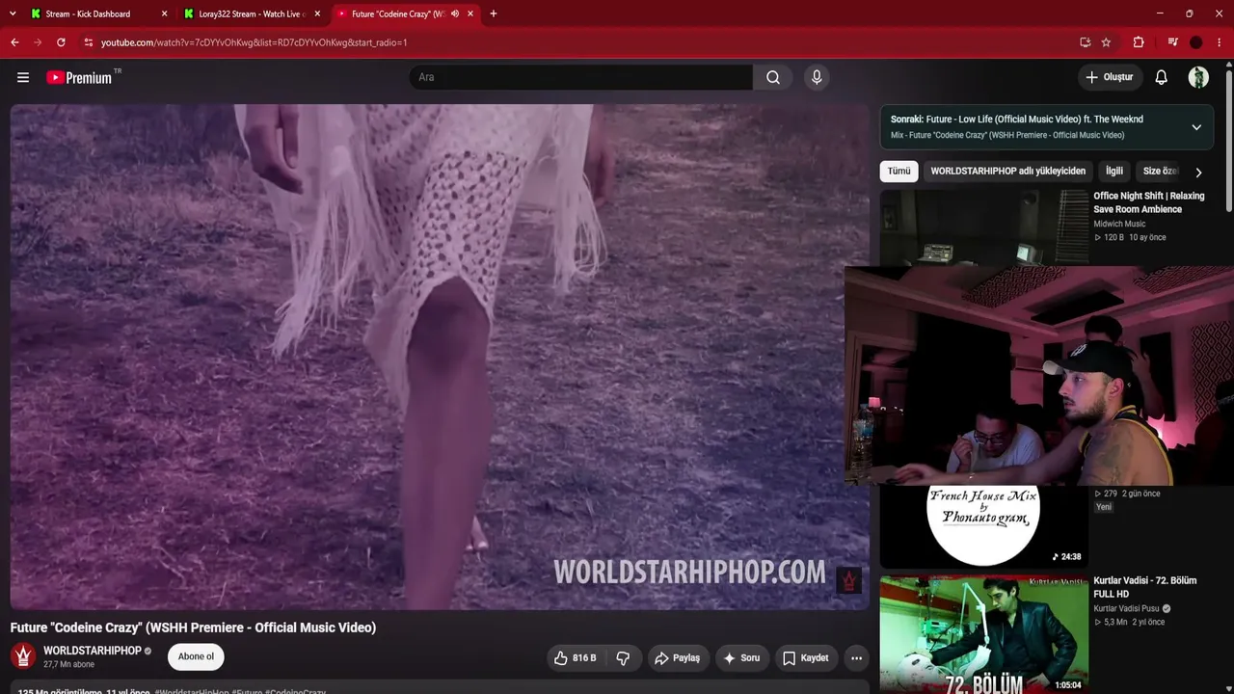
Task: Close the Stream - Kick Dashboard tab
Action: (164, 13)
